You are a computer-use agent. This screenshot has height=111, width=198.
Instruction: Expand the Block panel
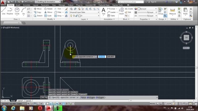point(126,19)
